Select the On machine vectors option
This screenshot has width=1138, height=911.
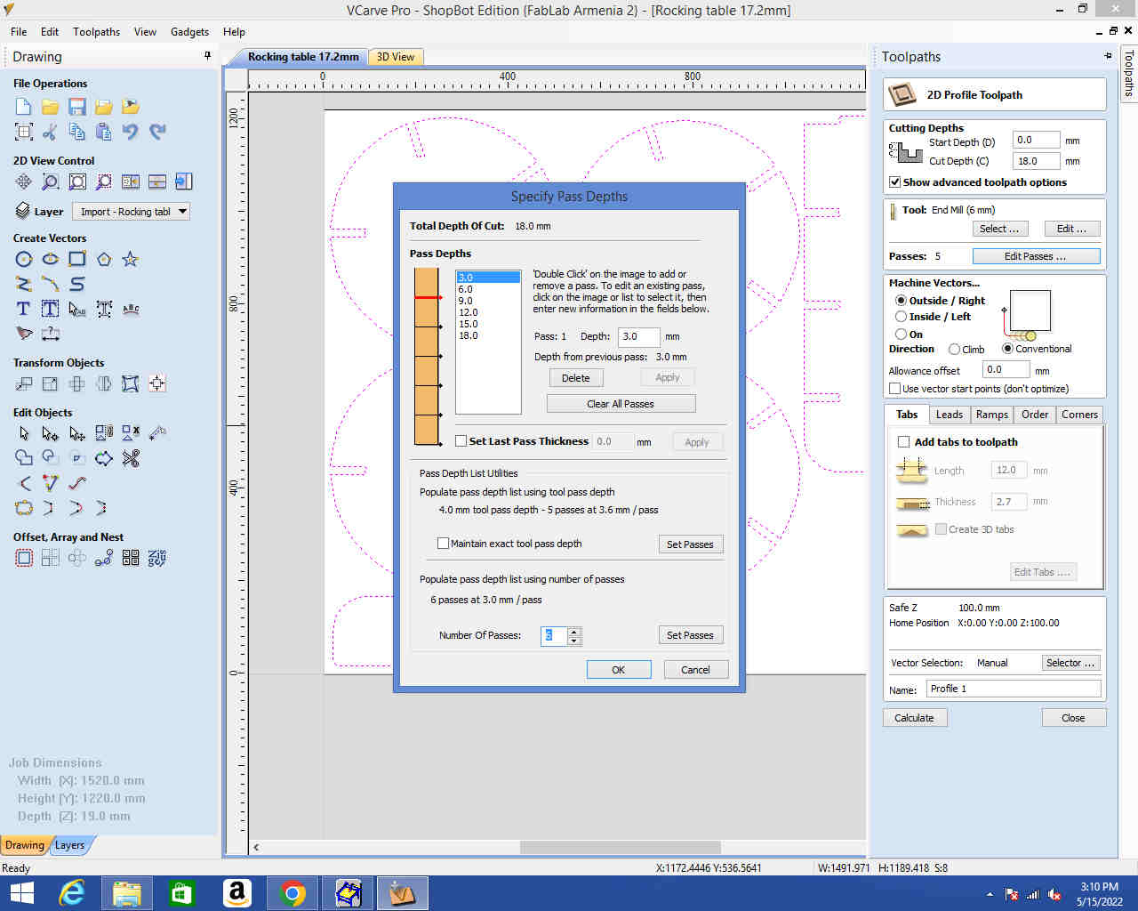[901, 335]
